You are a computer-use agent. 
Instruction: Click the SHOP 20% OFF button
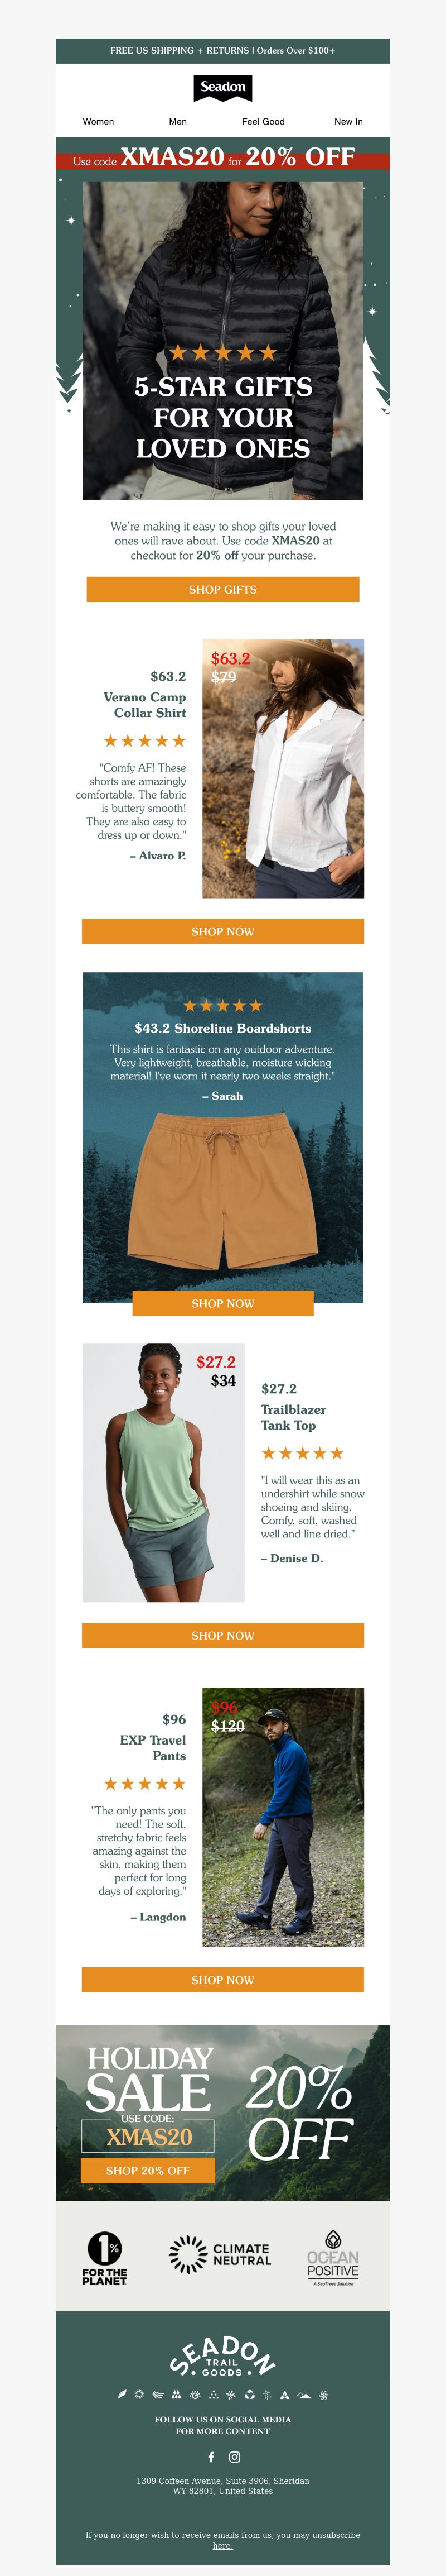[x=148, y=2171]
